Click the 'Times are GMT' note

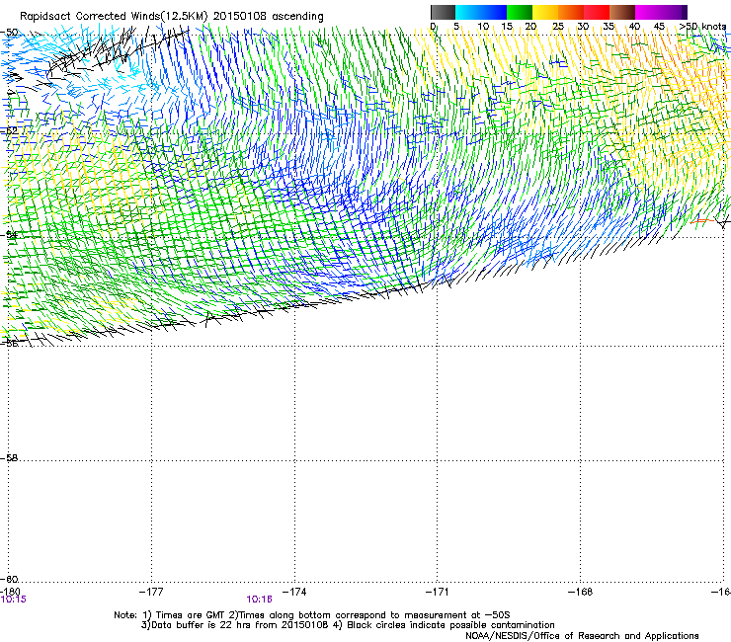[191, 615]
